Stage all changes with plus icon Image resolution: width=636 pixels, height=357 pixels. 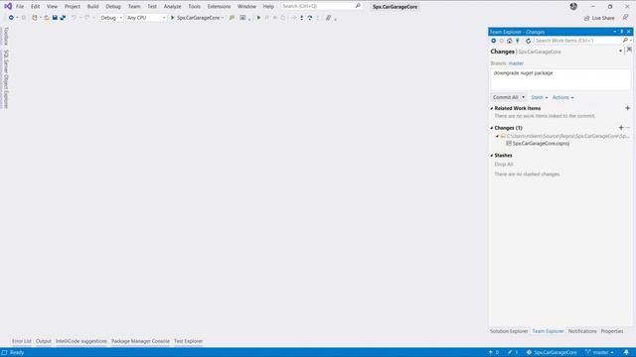621,128
